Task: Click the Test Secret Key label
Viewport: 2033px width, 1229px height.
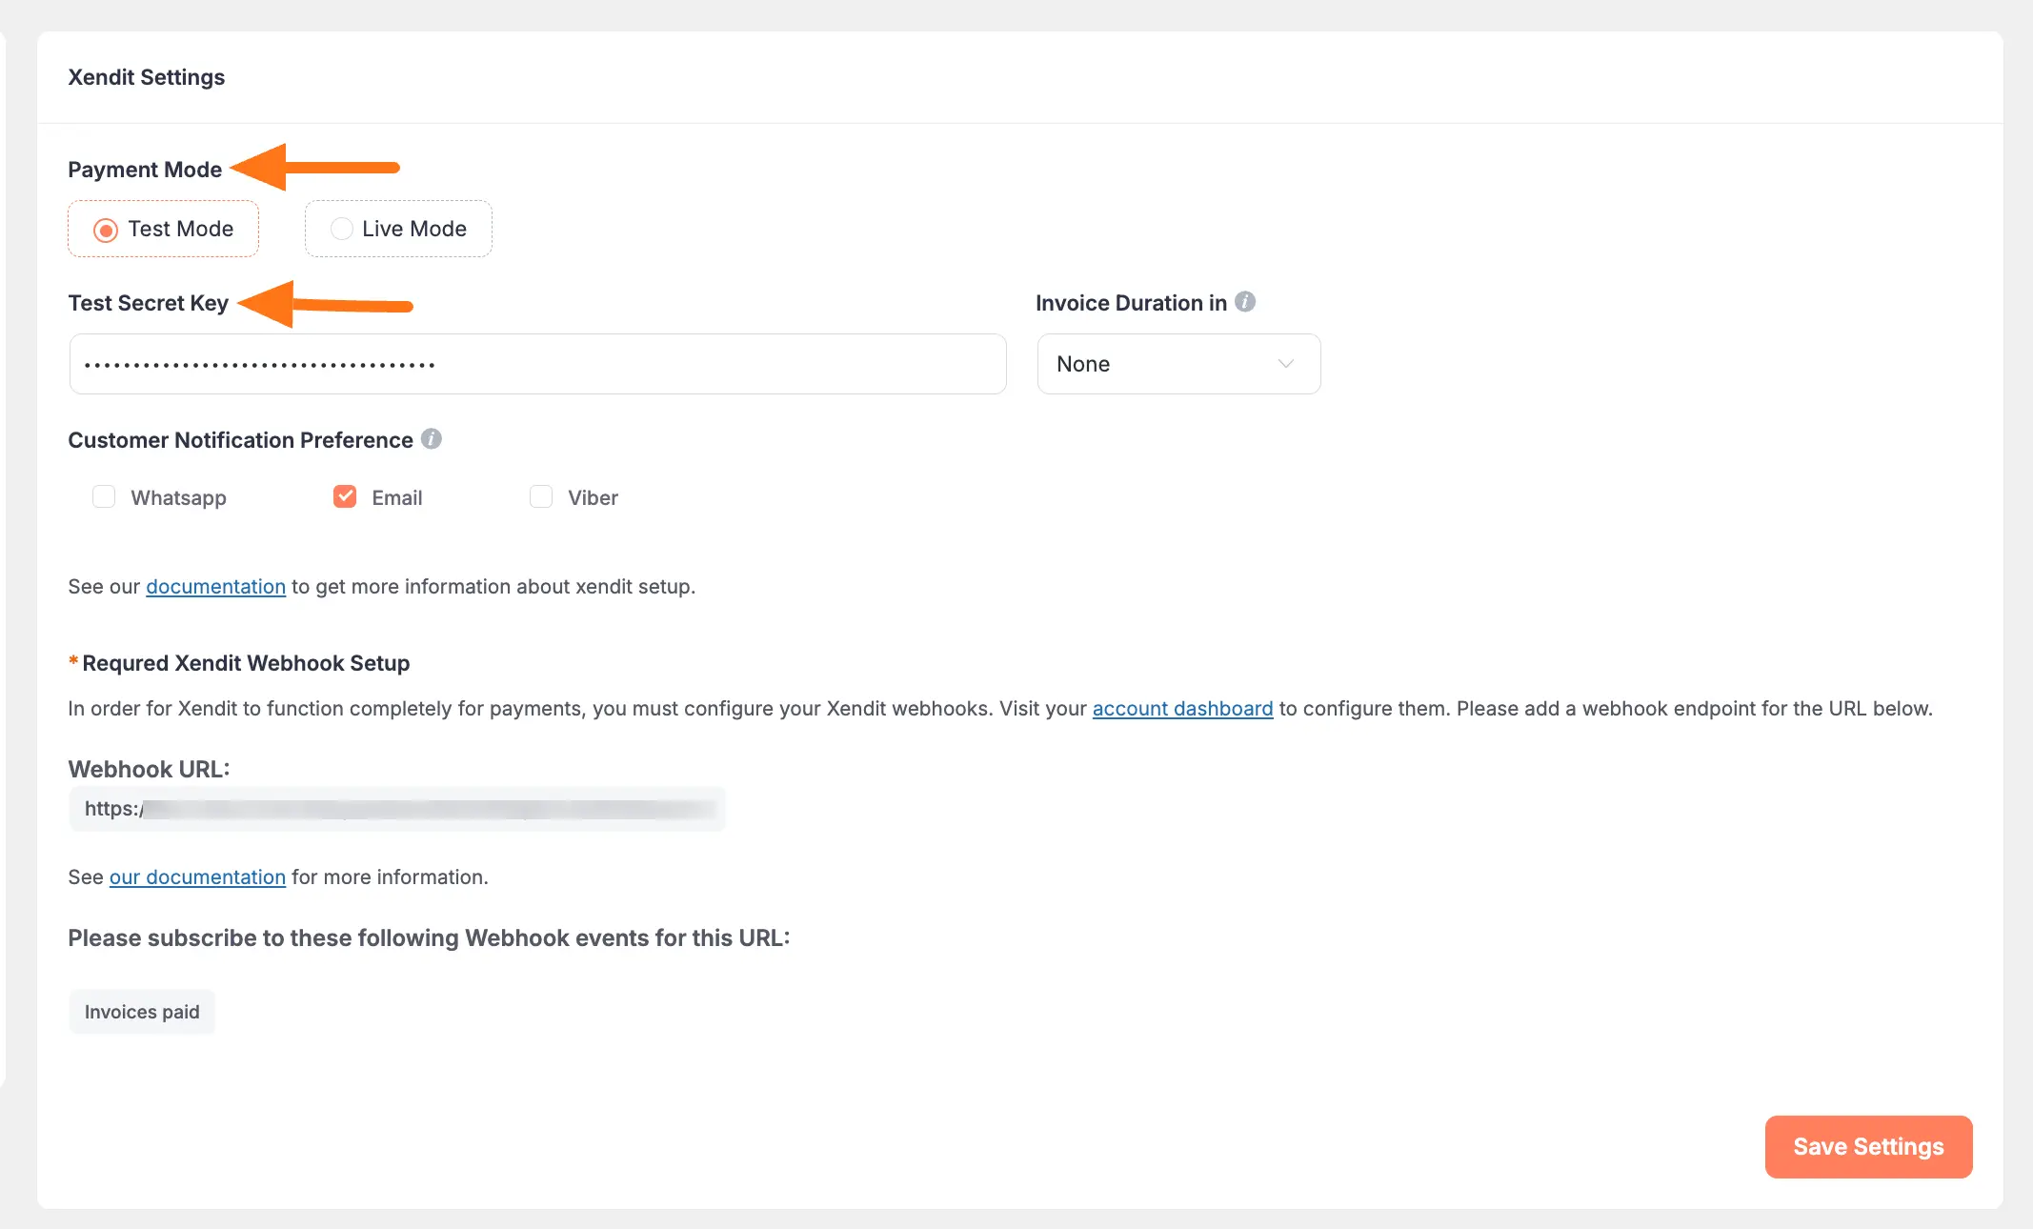Action: 148,302
